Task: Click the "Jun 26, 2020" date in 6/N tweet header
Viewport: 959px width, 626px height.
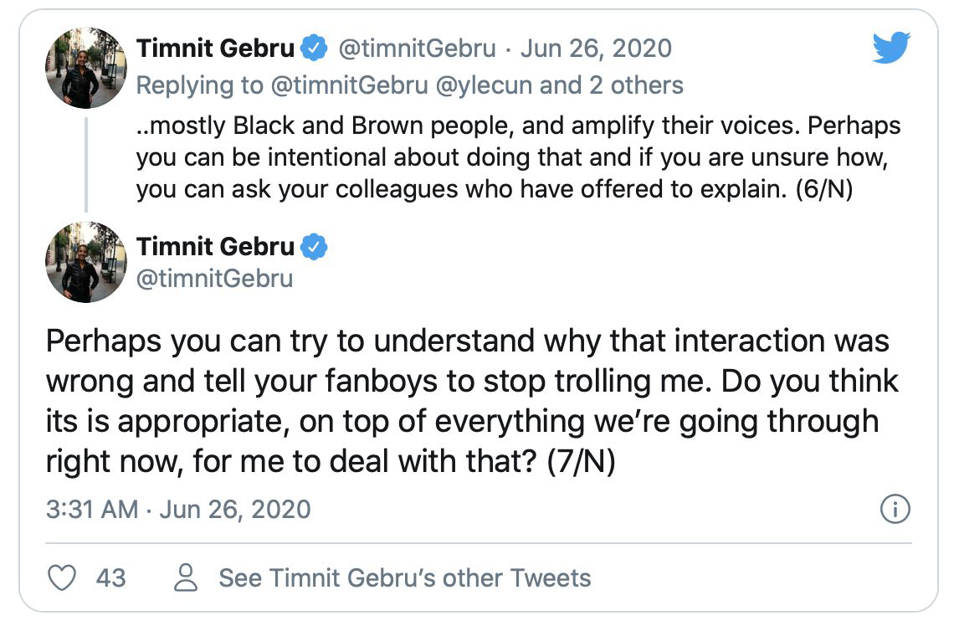Action: click(596, 49)
